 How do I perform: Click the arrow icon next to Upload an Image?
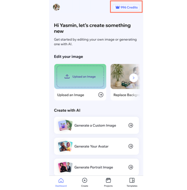tap(101, 95)
